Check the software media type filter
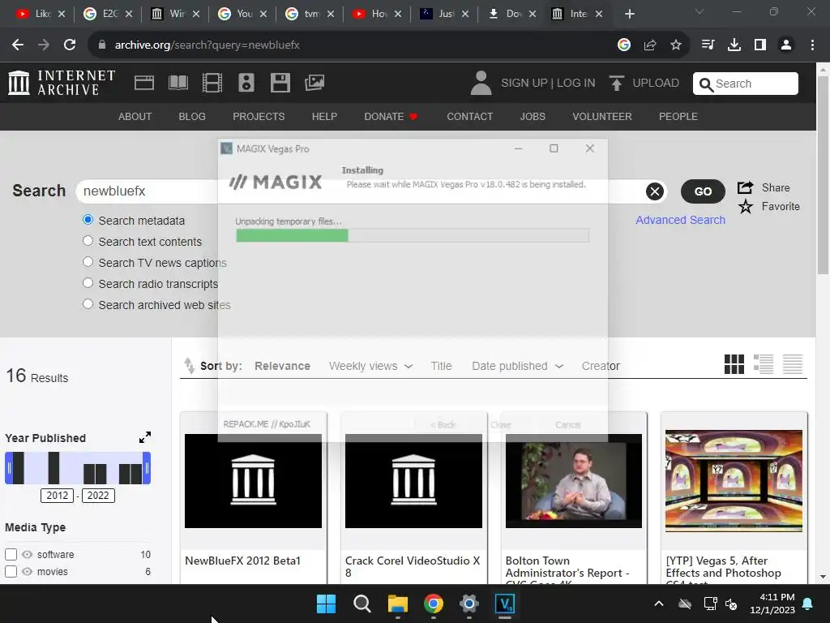The width and height of the screenshot is (830, 623). click(x=11, y=555)
